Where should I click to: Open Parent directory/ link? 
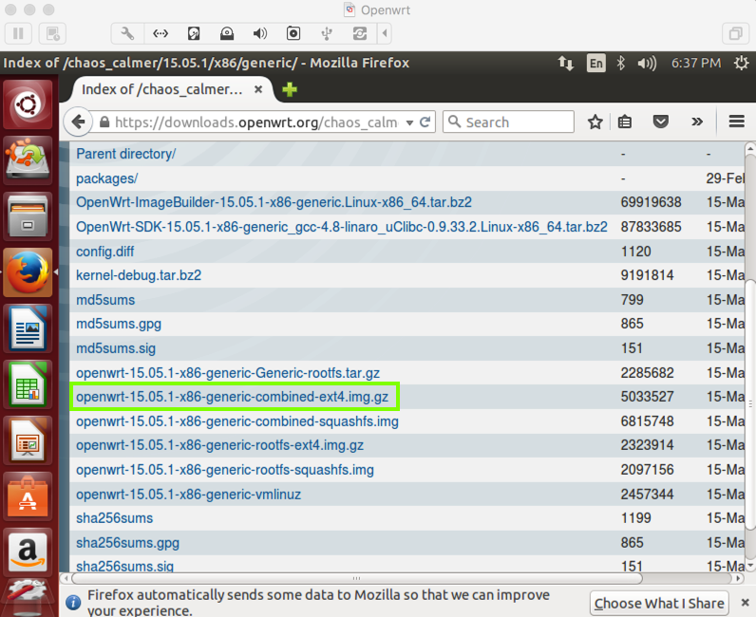(125, 154)
